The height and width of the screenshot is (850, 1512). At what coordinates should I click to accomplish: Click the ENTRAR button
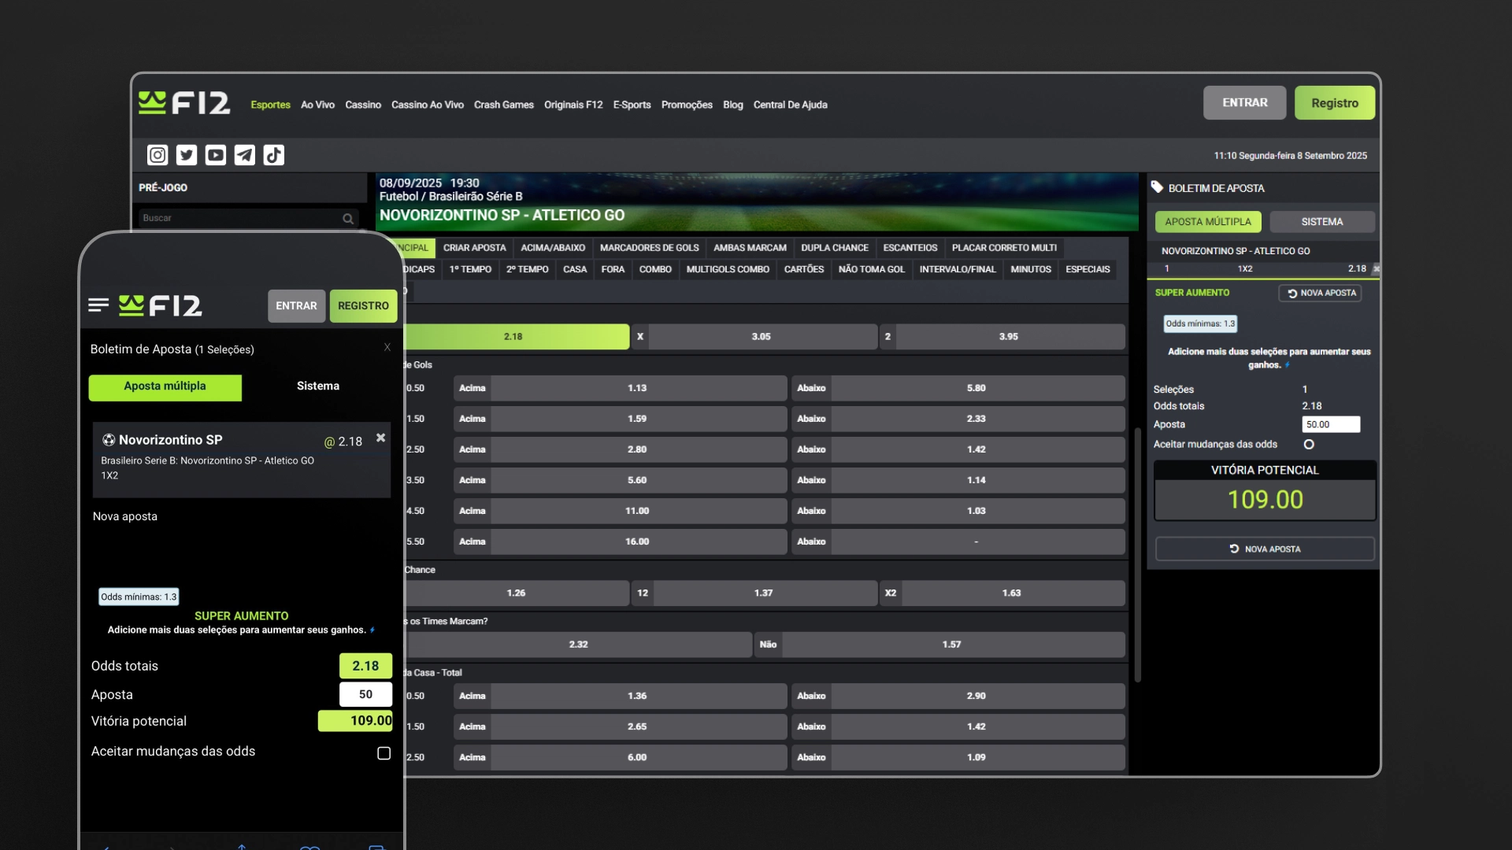pyautogui.click(x=1244, y=102)
